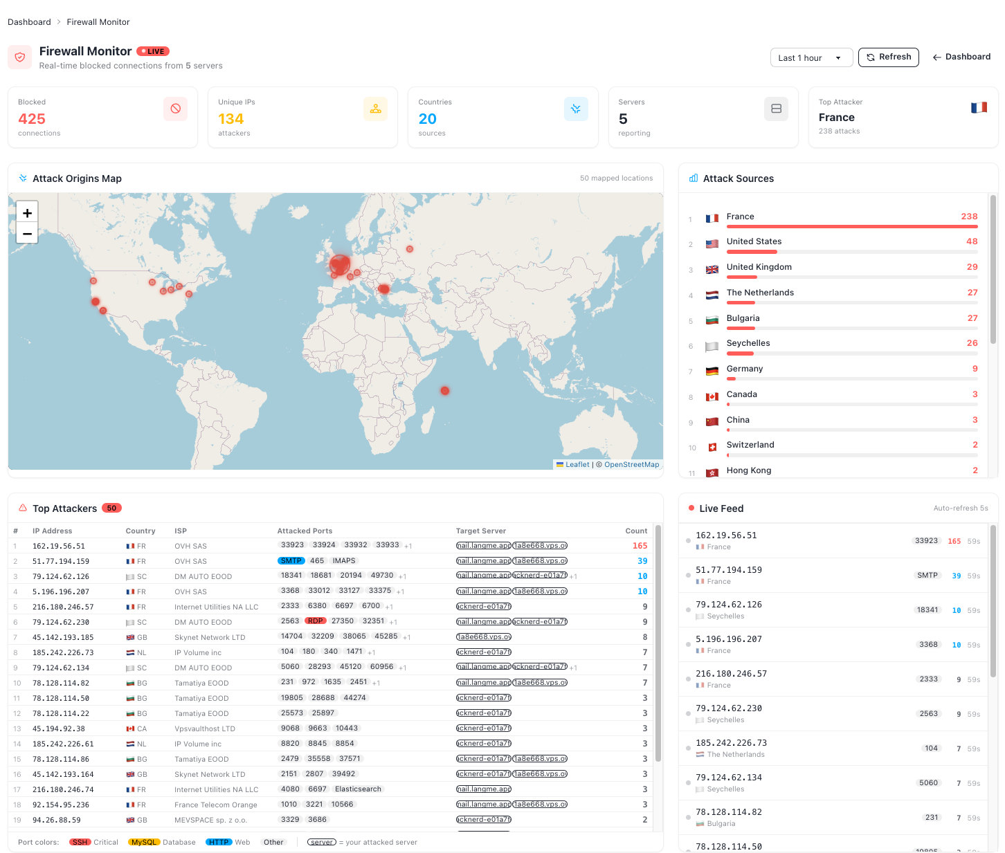Click count 165 in Top Attackers table
1005x853 pixels.
coord(640,546)
